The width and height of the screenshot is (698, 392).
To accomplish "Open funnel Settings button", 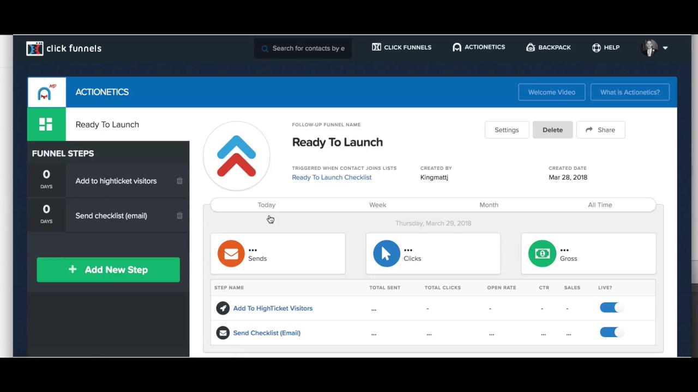I will [507, 130].
